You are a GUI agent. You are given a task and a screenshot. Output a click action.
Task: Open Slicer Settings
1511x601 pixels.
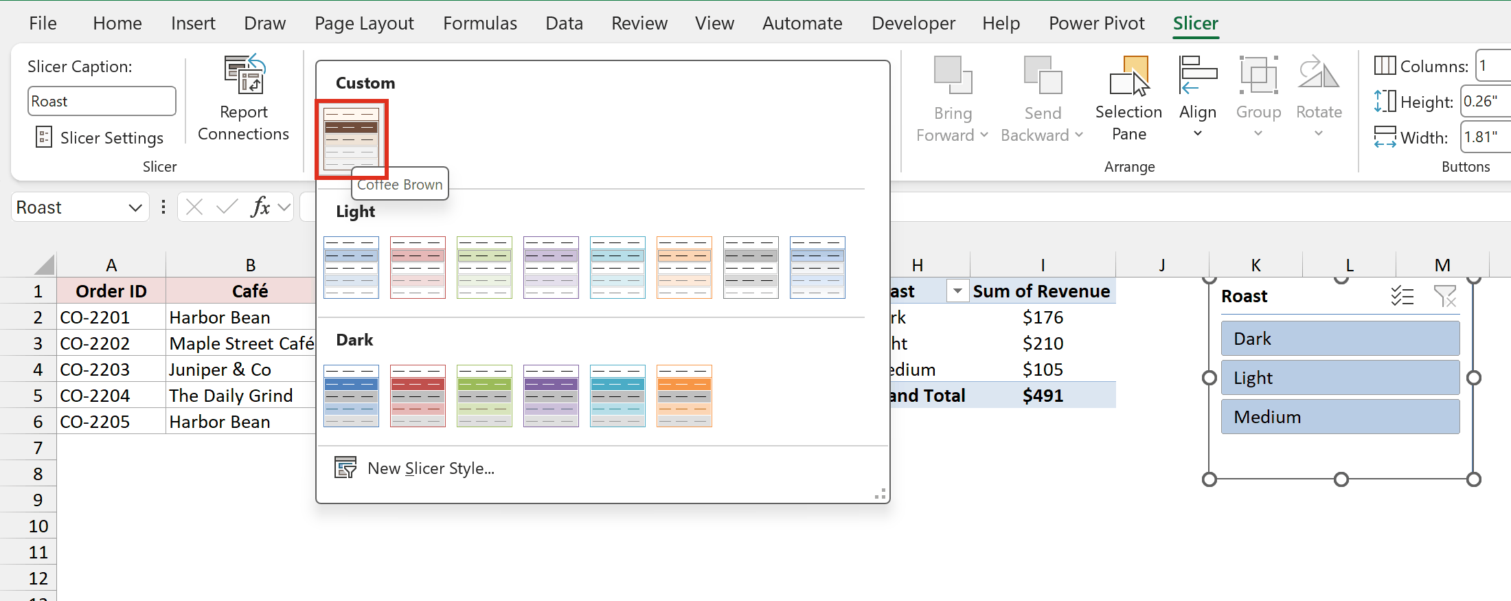tap(100, 137)
